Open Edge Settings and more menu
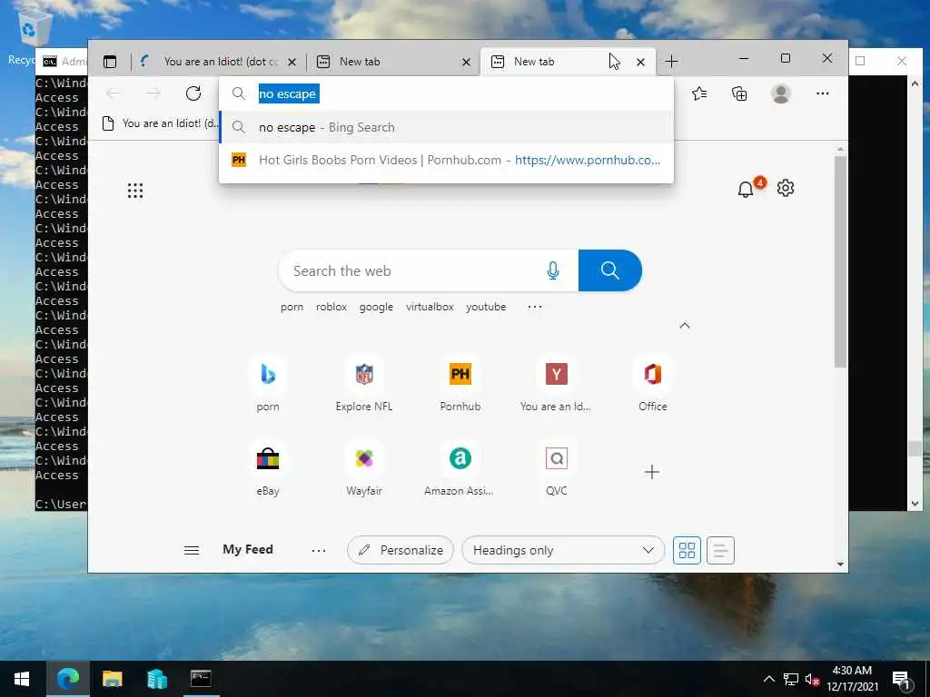Image resolution: width=930 pixels, height=697 pixels. click(x=822, y=93)
